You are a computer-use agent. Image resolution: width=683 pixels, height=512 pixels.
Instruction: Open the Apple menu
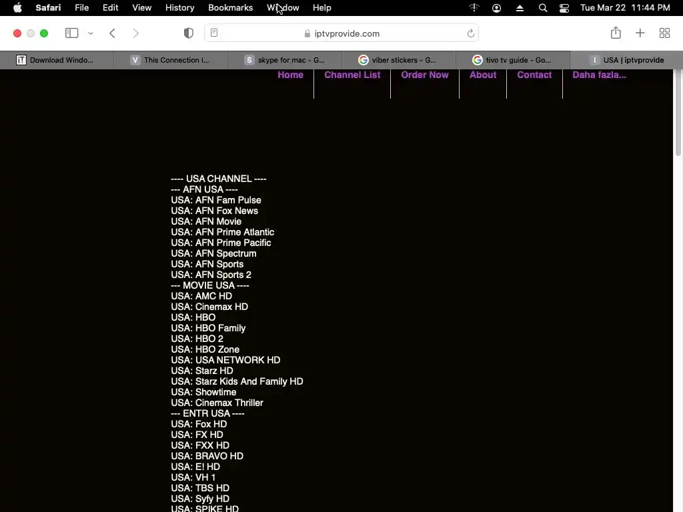point(17,8)
